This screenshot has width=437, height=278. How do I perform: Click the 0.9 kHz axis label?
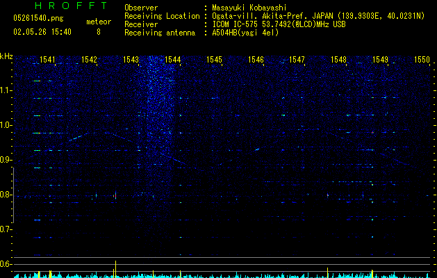(x=6, y=160)
